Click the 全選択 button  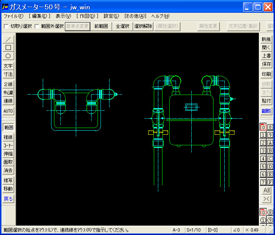pyautogui.click(x=122, y=26)
